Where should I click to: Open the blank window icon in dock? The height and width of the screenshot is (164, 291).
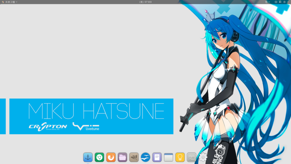pos(168,157)
